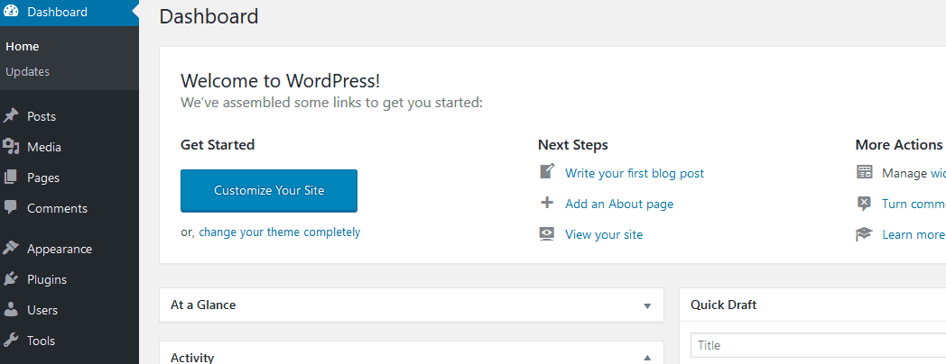Click the plus icon beside About page
Viewport: 946px width, 364px height.
pos(547,203)
